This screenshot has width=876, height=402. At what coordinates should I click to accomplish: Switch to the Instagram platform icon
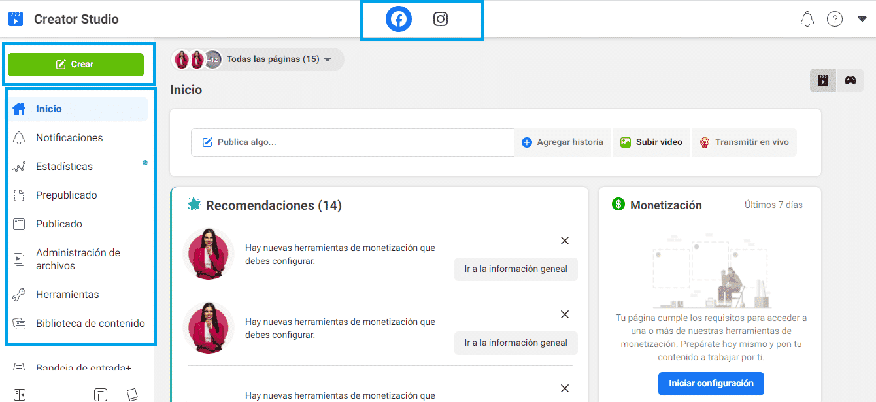click(441, 19)
